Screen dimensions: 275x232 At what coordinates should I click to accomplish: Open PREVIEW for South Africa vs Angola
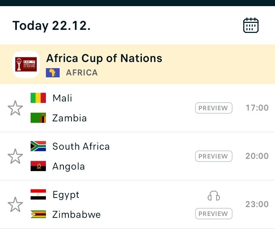(214, 156)
